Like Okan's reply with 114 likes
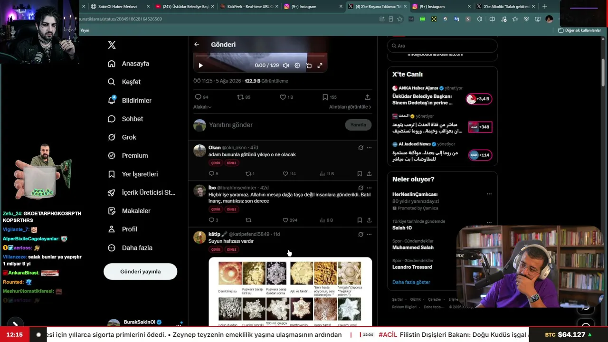The image size is (608, 342). 289,174
